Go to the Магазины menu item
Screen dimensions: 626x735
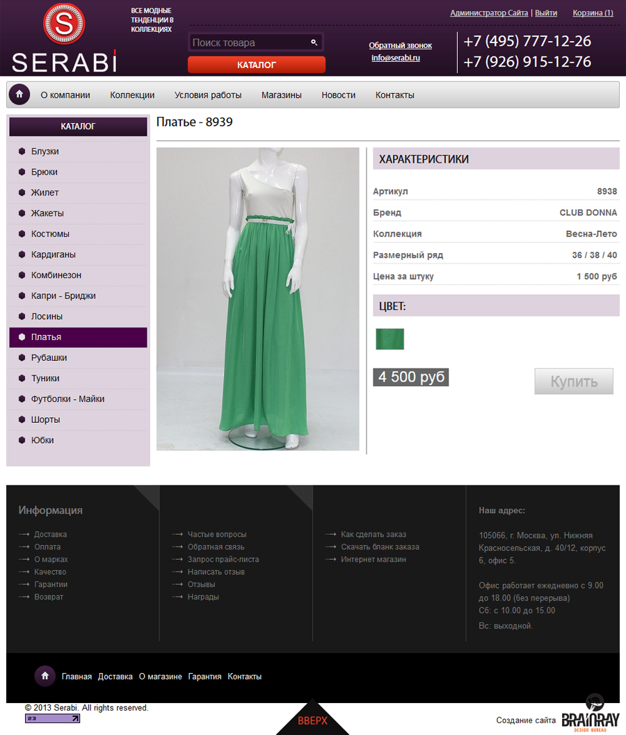coord(281,95)
